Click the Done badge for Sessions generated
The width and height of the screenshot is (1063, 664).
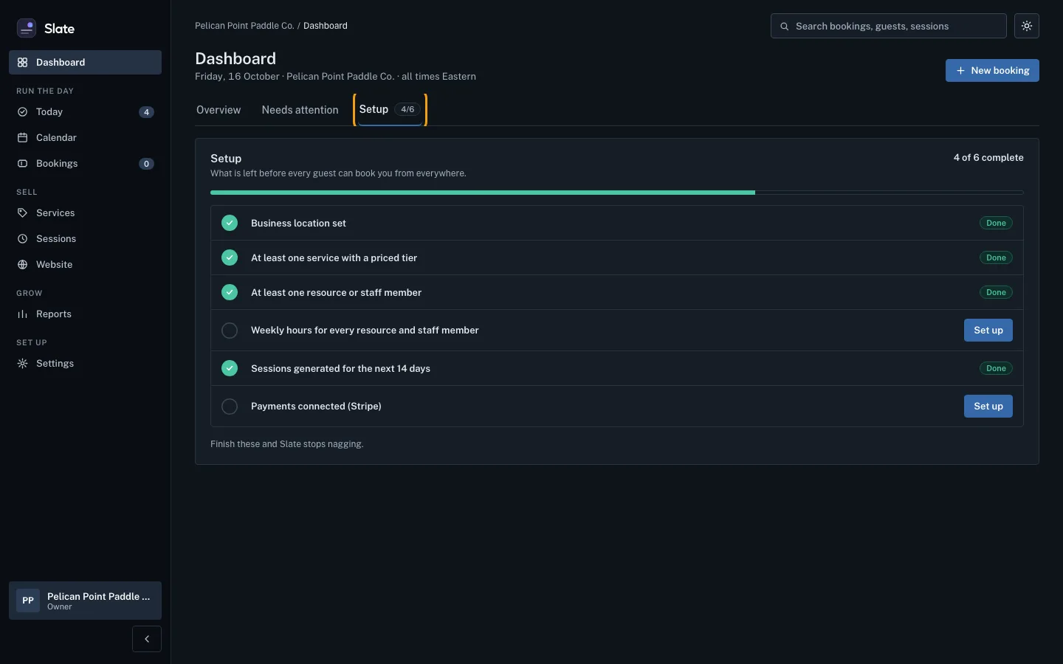point(996,368)
